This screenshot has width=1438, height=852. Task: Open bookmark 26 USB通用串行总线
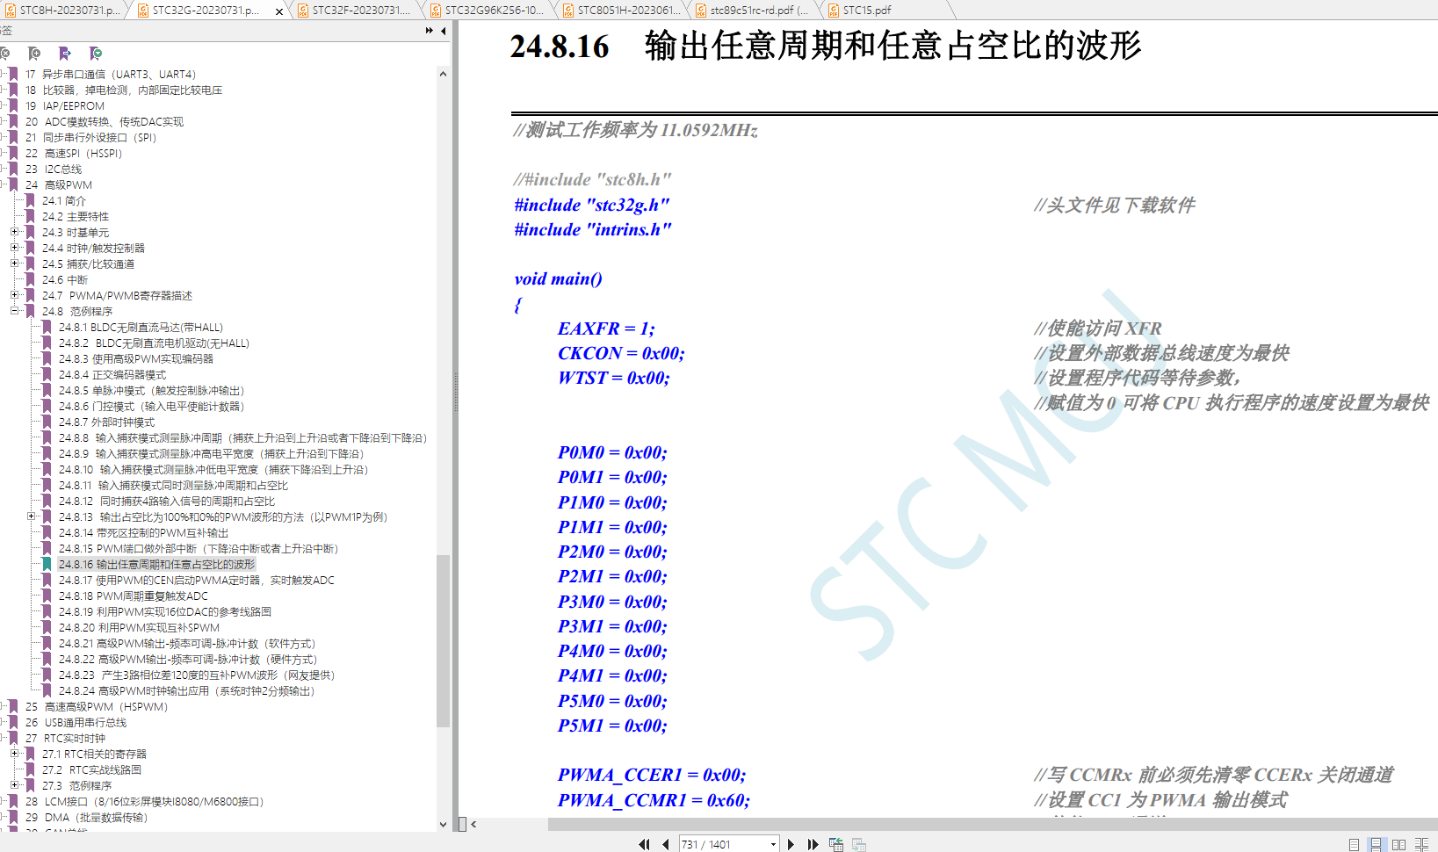(76, 723)
